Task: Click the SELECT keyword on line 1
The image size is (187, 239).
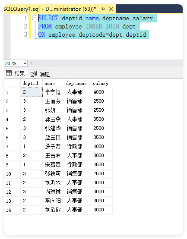Action: click(48, 18)
